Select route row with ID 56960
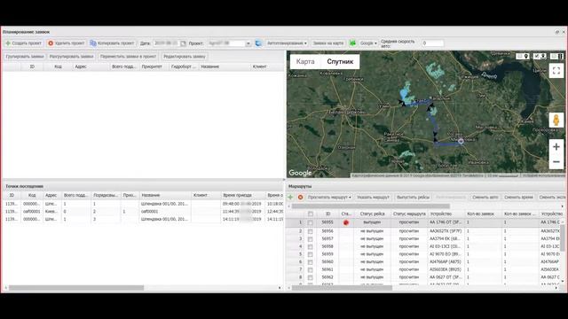Image resolution: width=568 pixels, height=319 pixels. click(424, 262)
